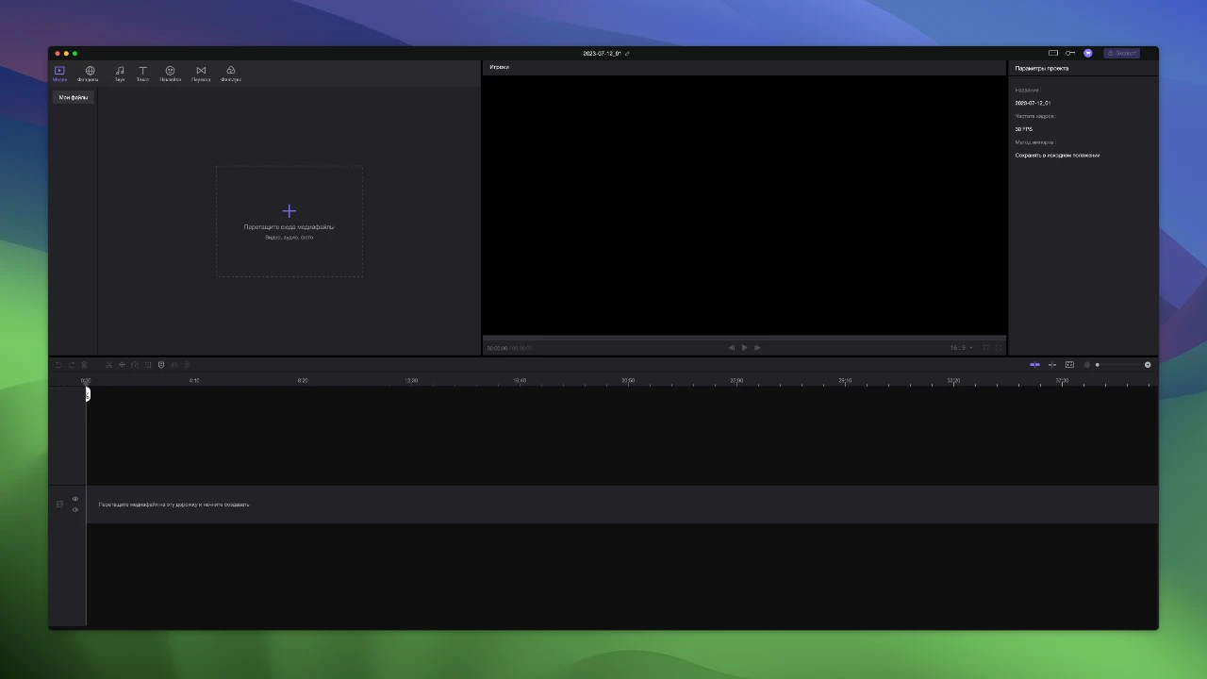Click the Экспорт button

click(x=1122, y=53)
